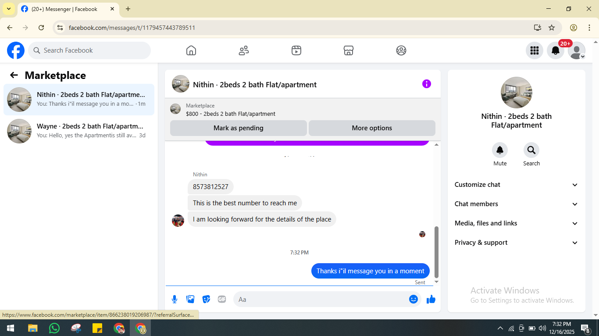Viewport: 599px width, 336px height.
Task: Reload the page
Action: pos(41,28)
